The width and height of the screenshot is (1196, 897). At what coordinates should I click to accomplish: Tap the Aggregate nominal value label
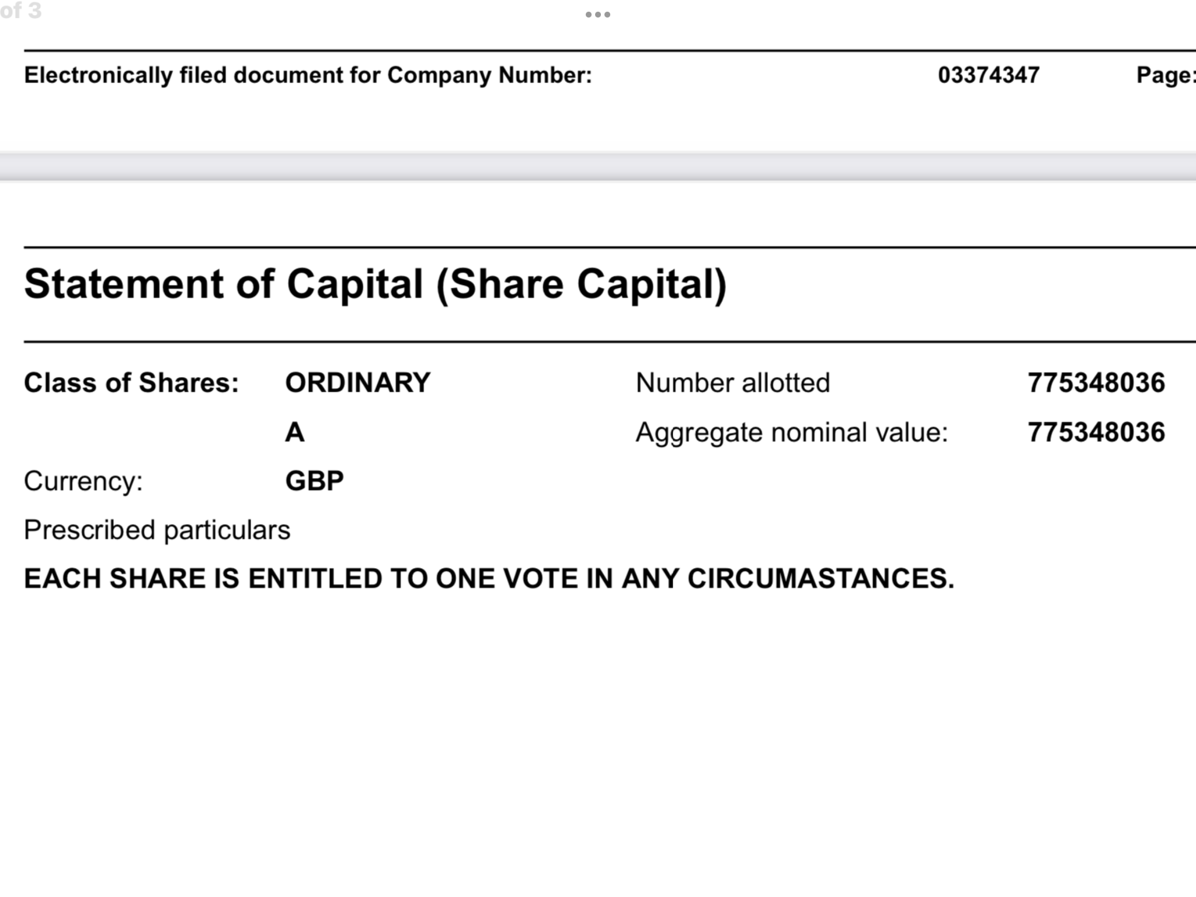(x=792, y=433)
